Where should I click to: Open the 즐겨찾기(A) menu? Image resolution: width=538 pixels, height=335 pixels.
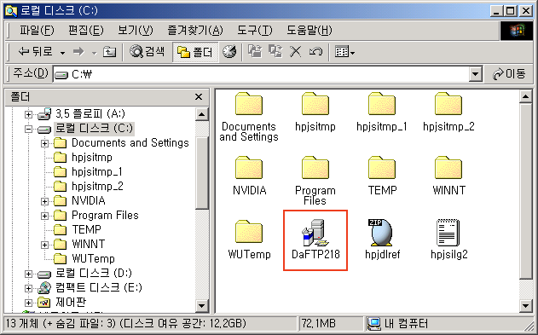tap(195, 31)
